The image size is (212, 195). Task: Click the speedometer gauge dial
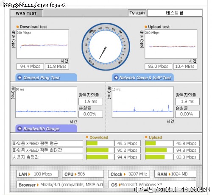(x=106, y=47)
